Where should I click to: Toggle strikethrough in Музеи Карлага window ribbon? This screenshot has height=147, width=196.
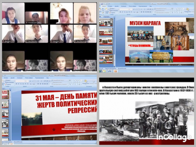point(127,12)
